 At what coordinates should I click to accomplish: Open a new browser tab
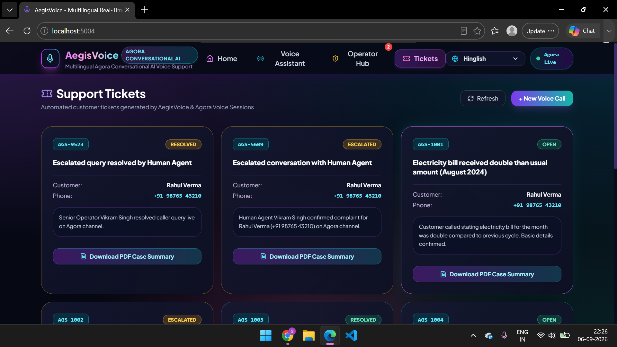click(x=145, y=10)
